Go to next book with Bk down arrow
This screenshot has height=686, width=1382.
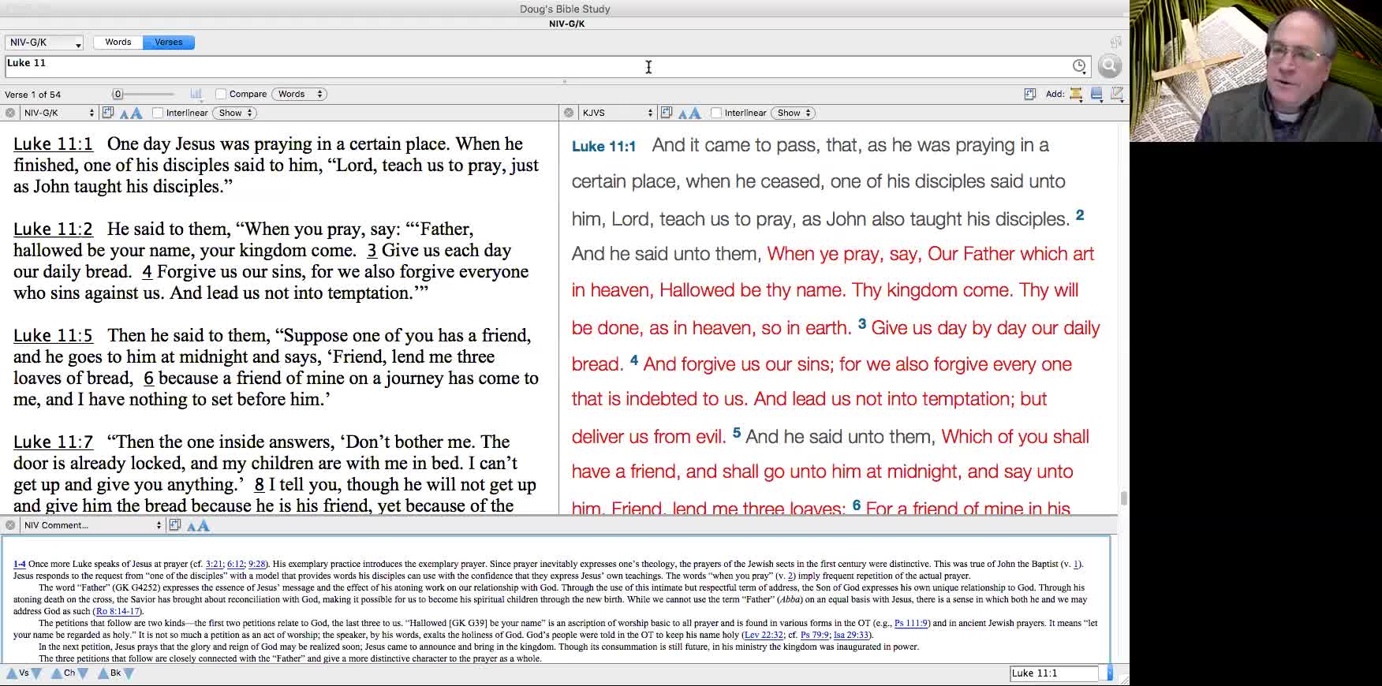pos(129,673)
